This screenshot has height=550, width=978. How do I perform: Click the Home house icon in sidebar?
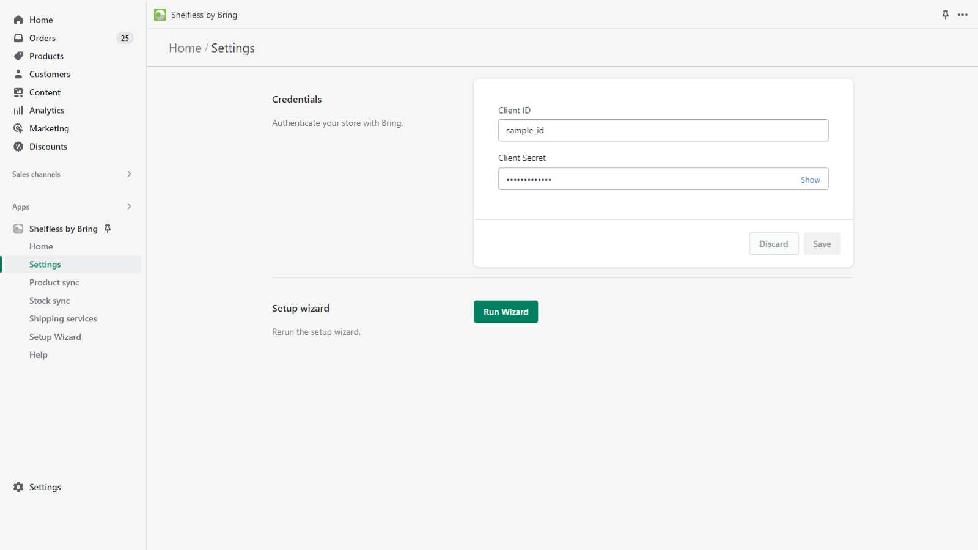[x=18, y=20]
